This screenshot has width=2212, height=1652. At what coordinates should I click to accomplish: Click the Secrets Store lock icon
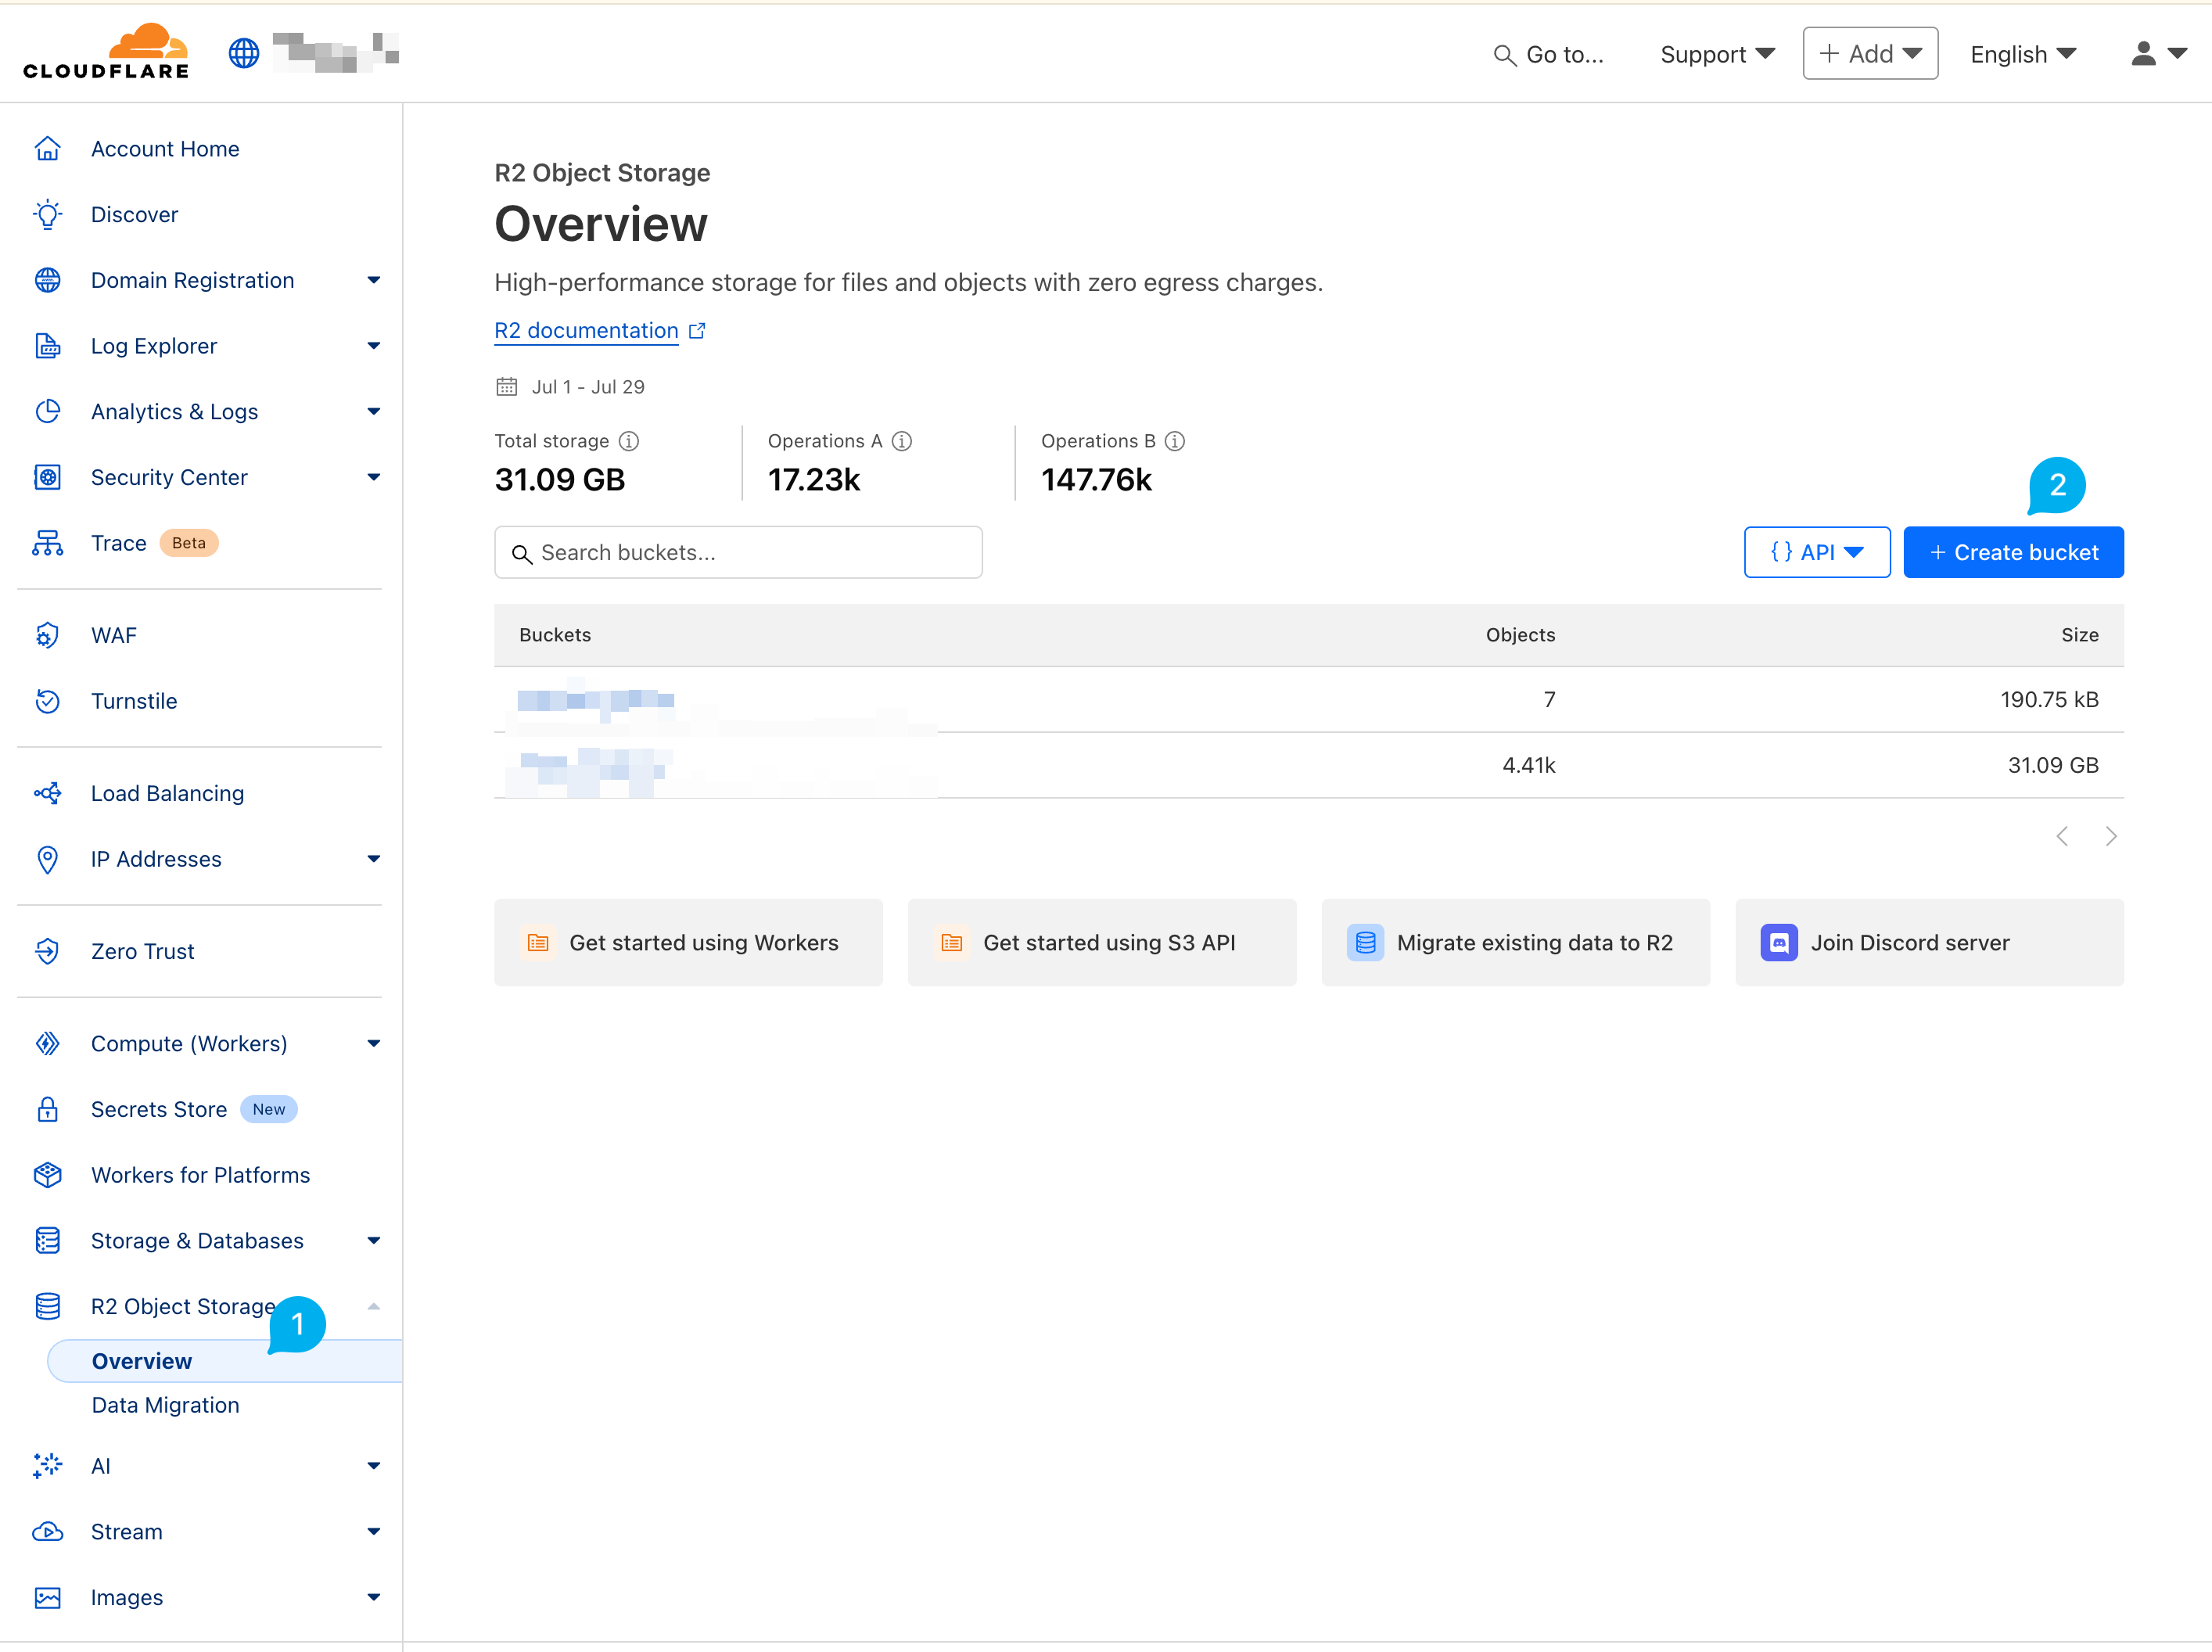click(x=47, y=1109)
